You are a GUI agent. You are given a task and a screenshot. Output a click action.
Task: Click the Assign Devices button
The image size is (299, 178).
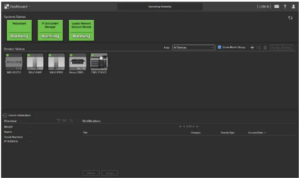(281, 47)
